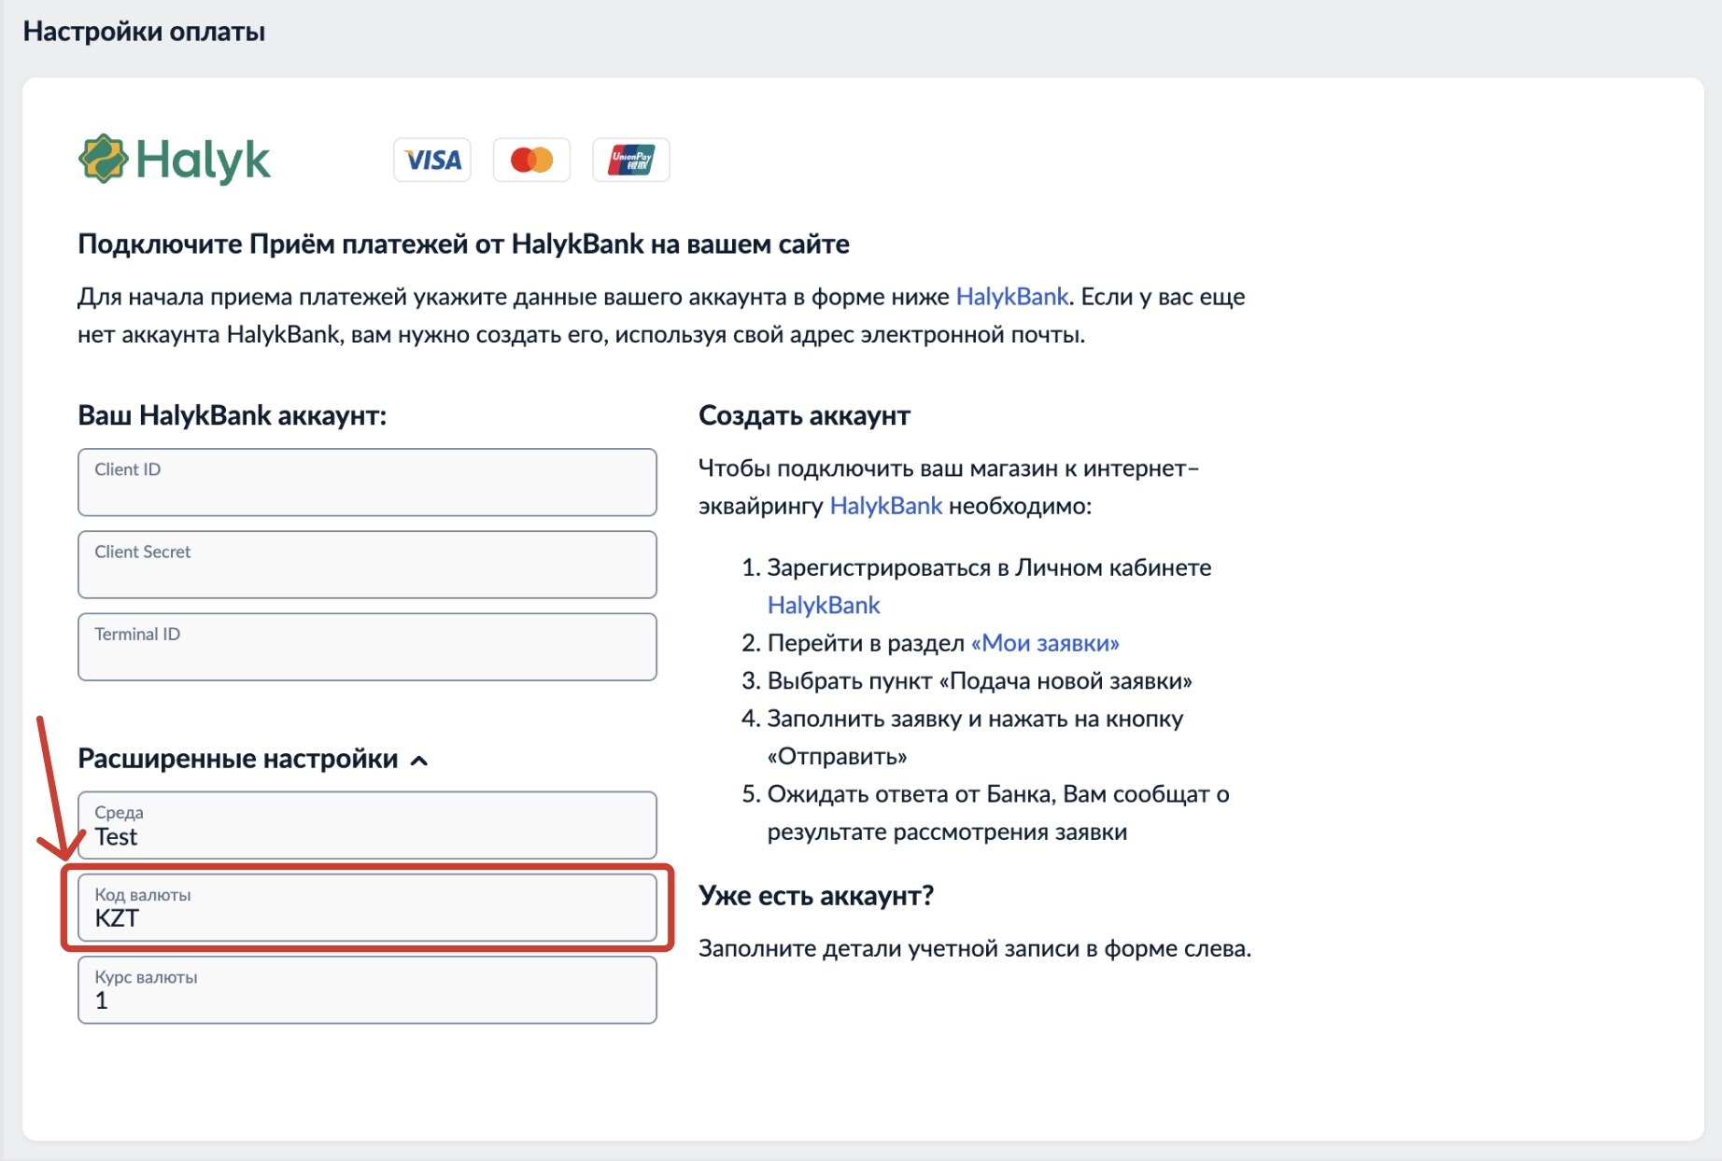Image resolution: width=1722 pixels, height=1161 pixels.
Task: Go to the «Мои заявки» link
Action: [1045, 643]
